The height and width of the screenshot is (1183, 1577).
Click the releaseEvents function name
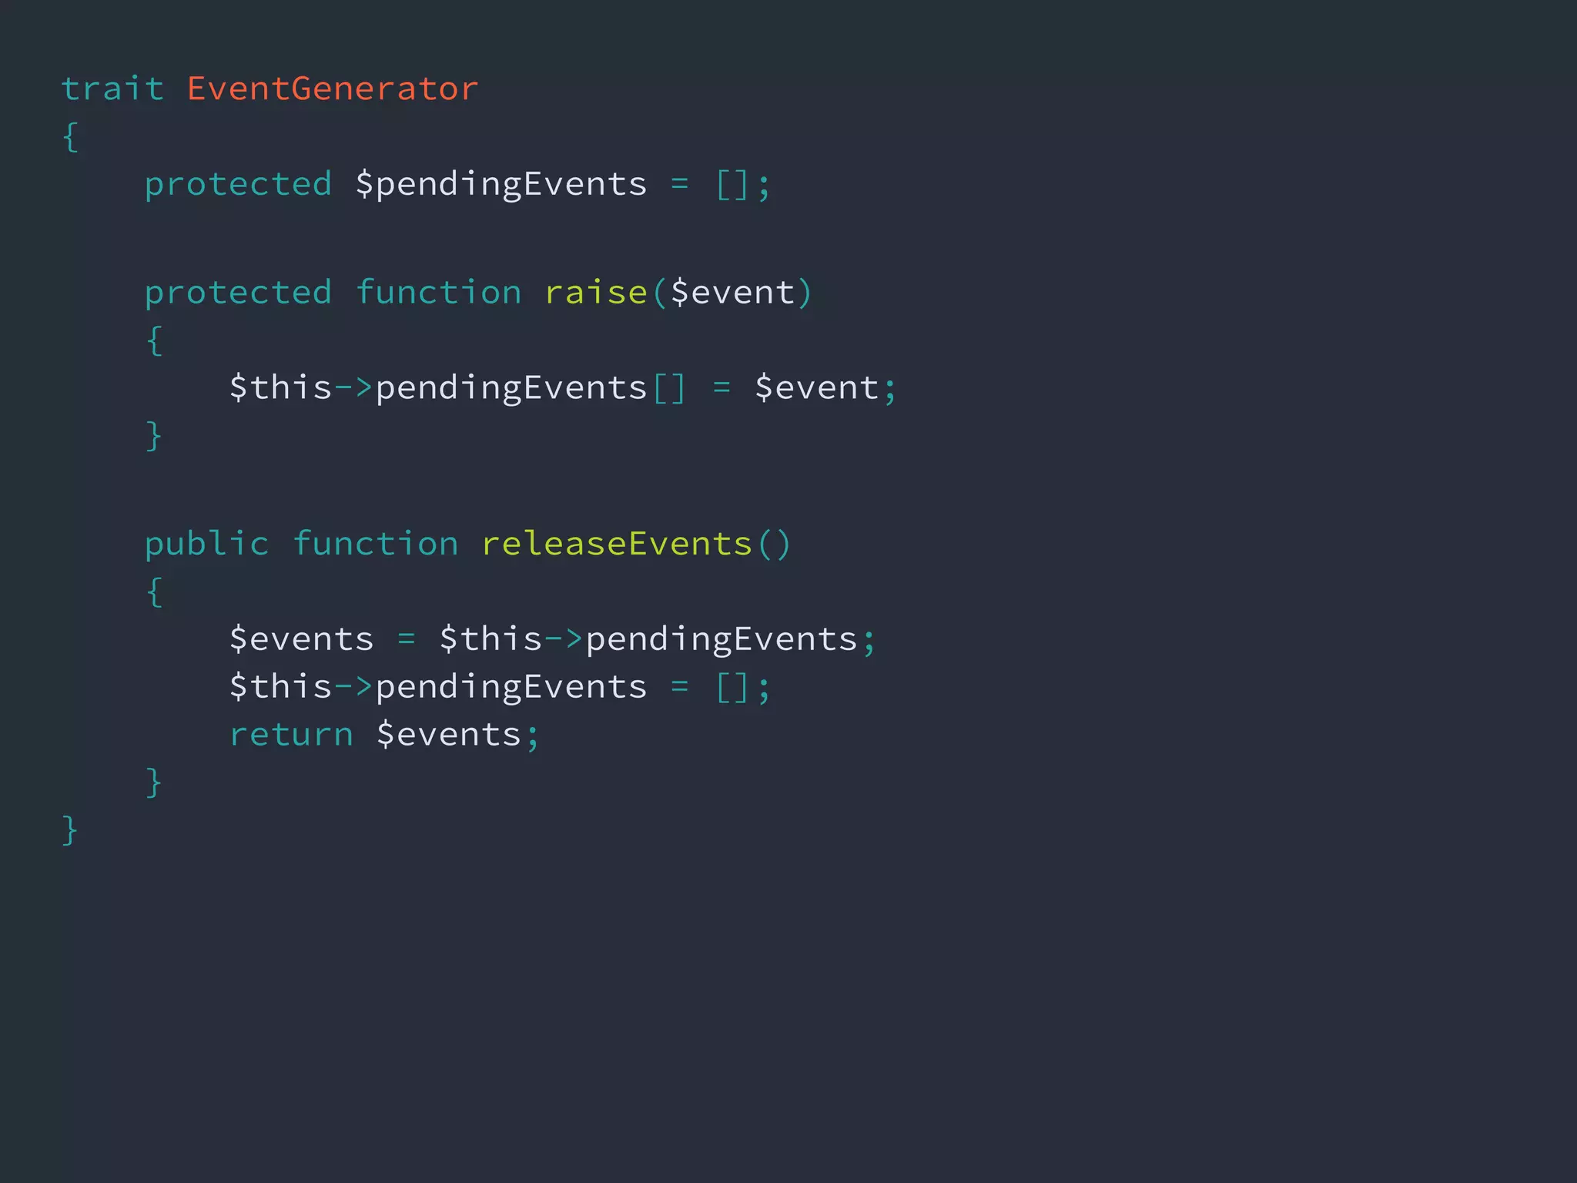pyautogui.click(x=617, y=544)
